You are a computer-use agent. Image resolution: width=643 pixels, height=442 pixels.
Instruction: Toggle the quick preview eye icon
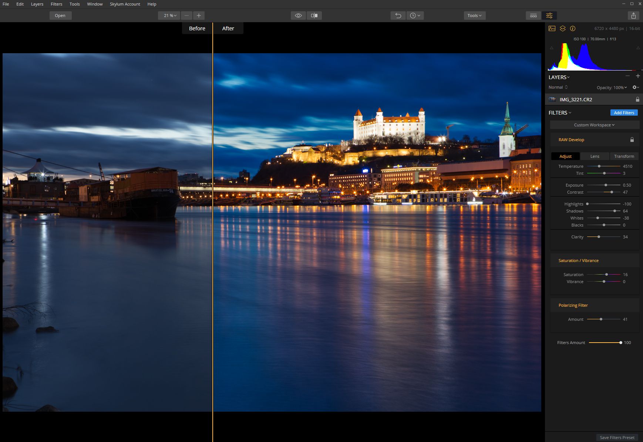click(298, 16)
